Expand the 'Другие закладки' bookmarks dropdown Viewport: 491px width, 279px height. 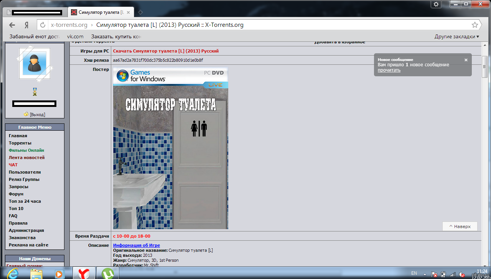click(x=456, y=37)
